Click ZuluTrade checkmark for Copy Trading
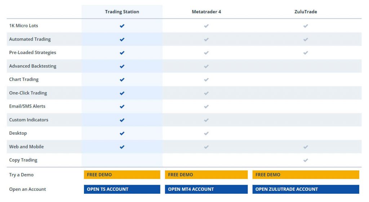369x202 pixels. tap(306, 160)
